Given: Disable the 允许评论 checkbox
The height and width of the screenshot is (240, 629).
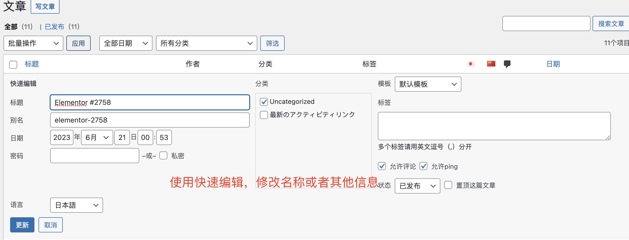Looking at the screenshot, I should tap(382, 166).
